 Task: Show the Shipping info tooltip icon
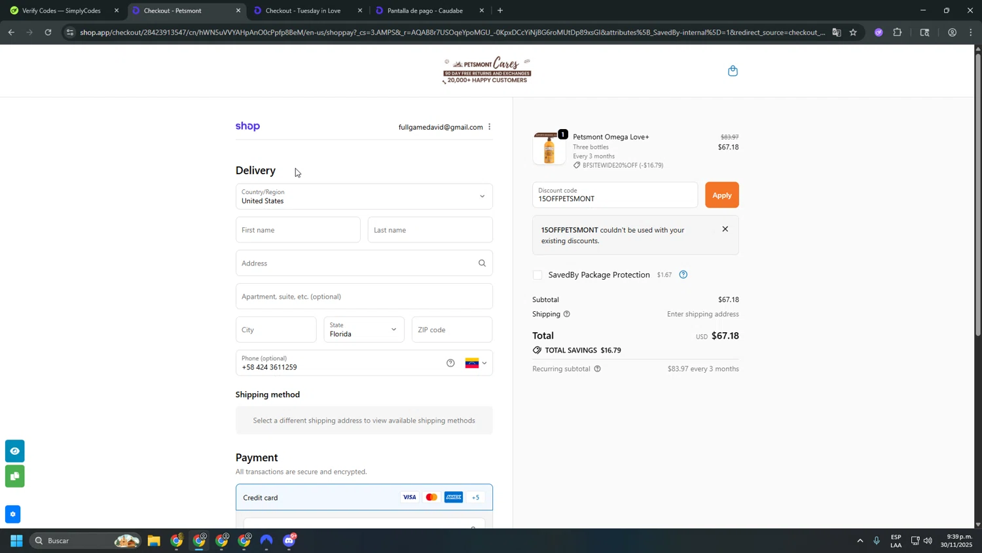point(567,315)
